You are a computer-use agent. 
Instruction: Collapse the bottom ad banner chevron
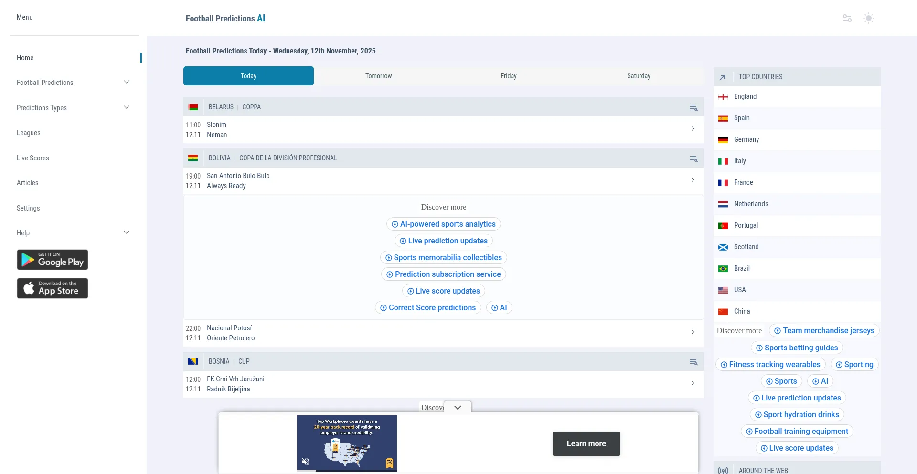point(458,408)
